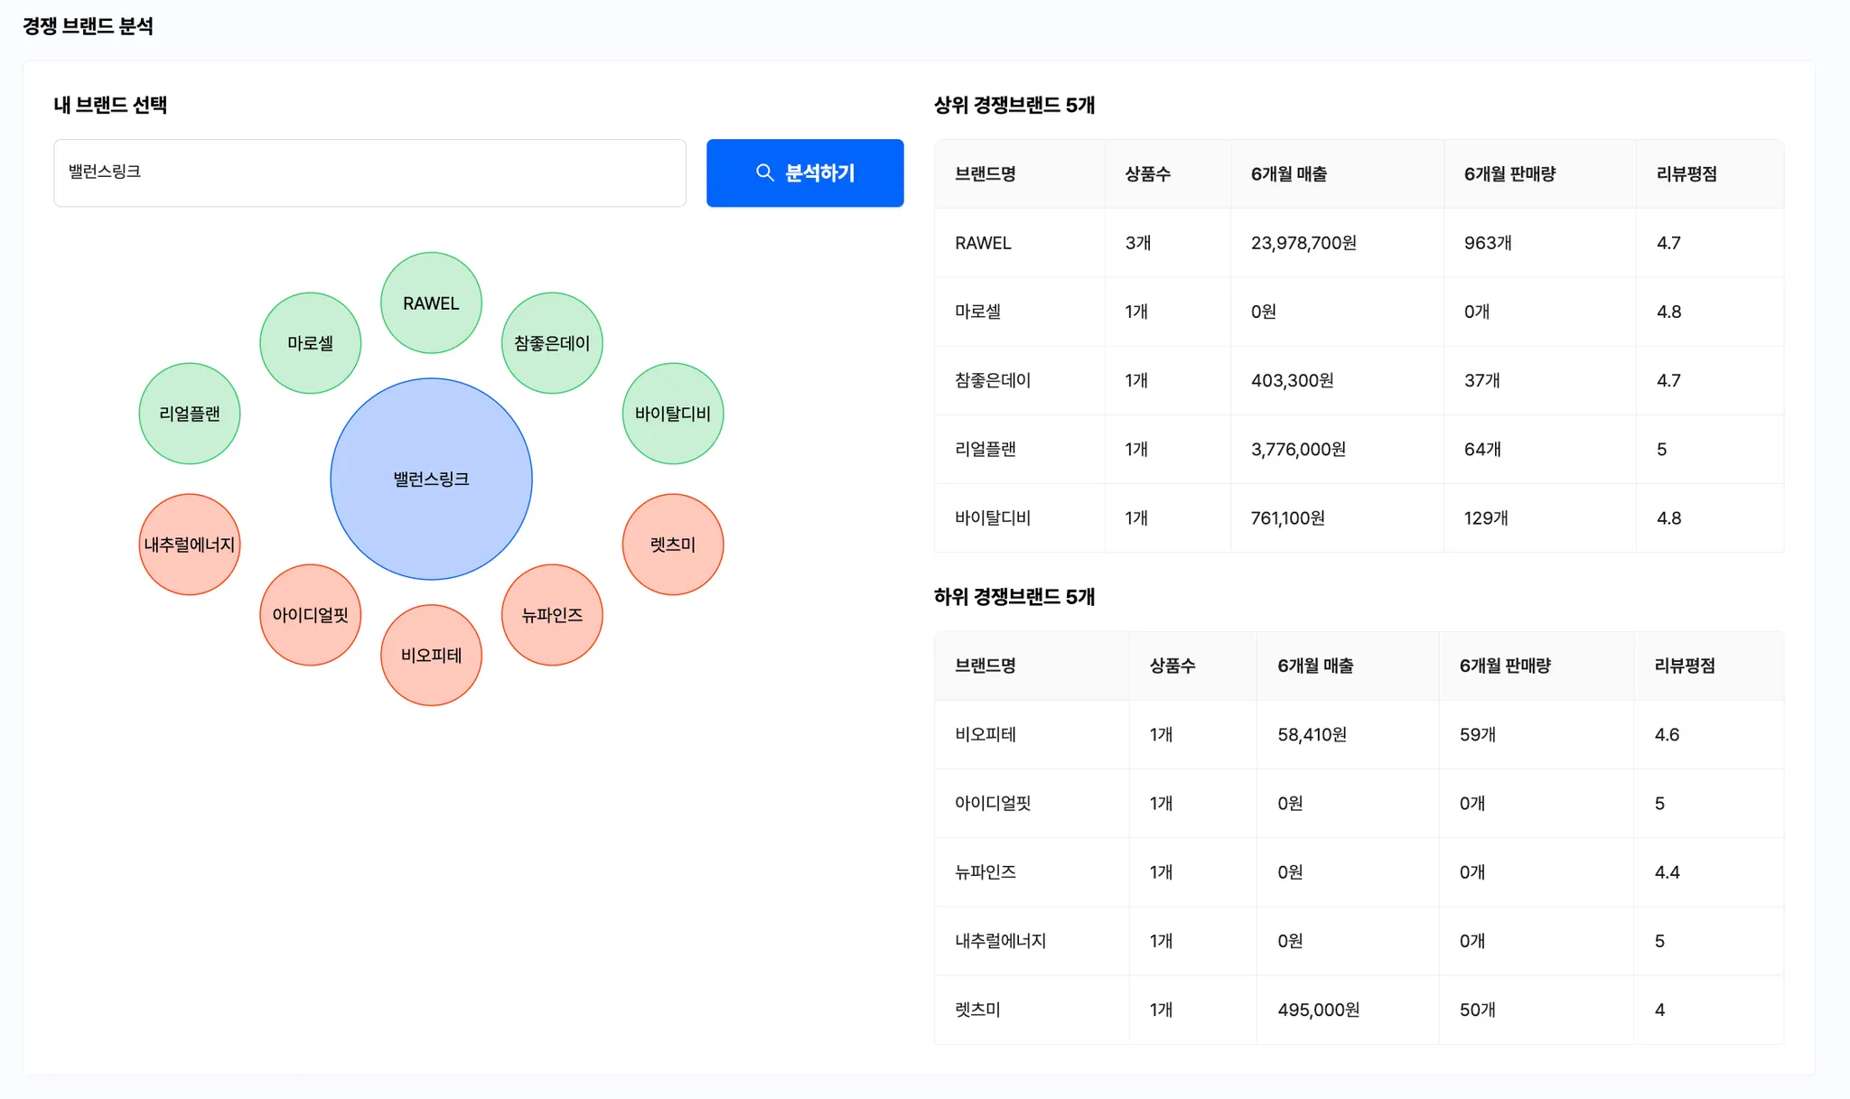Click the green 바이탈디비 bubble

tap(673, 414)
